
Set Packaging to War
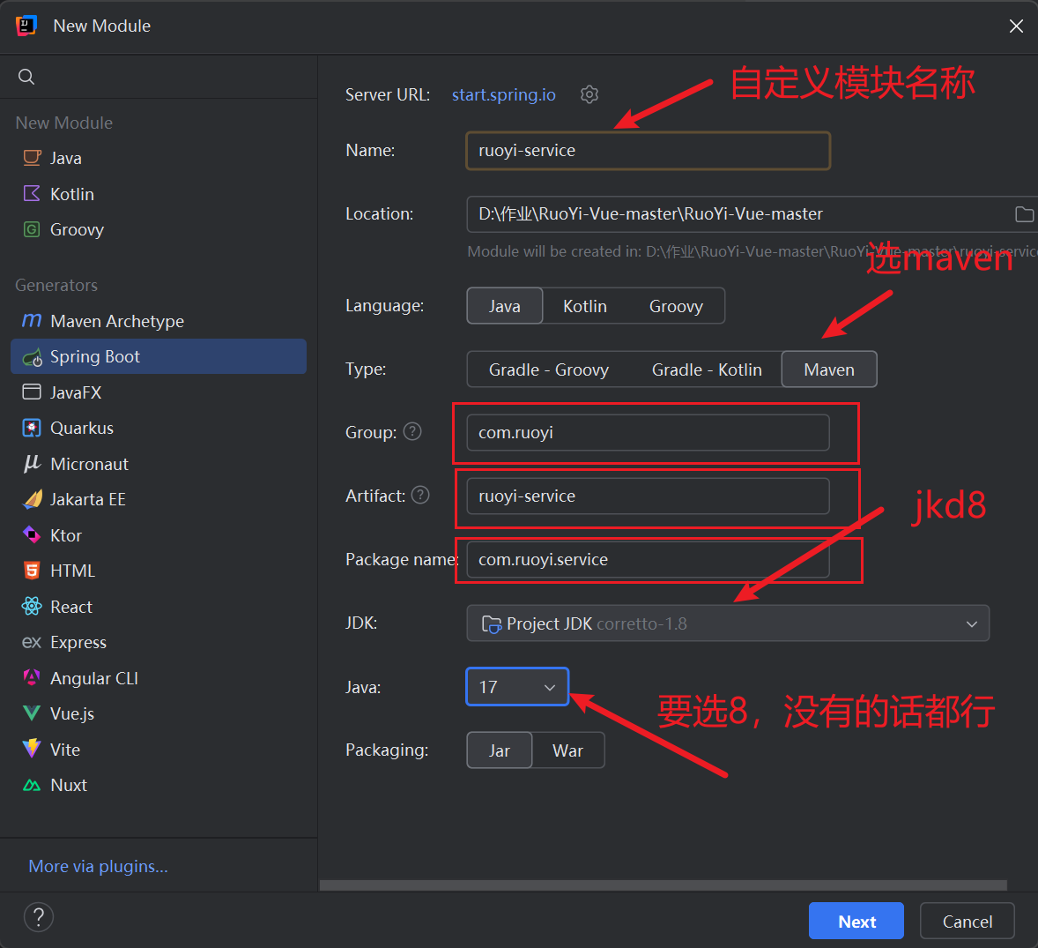click(x=568, y=750)
